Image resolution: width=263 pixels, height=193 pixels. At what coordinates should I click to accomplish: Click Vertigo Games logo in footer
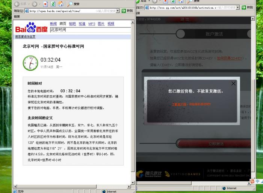(x=183, y=174)
